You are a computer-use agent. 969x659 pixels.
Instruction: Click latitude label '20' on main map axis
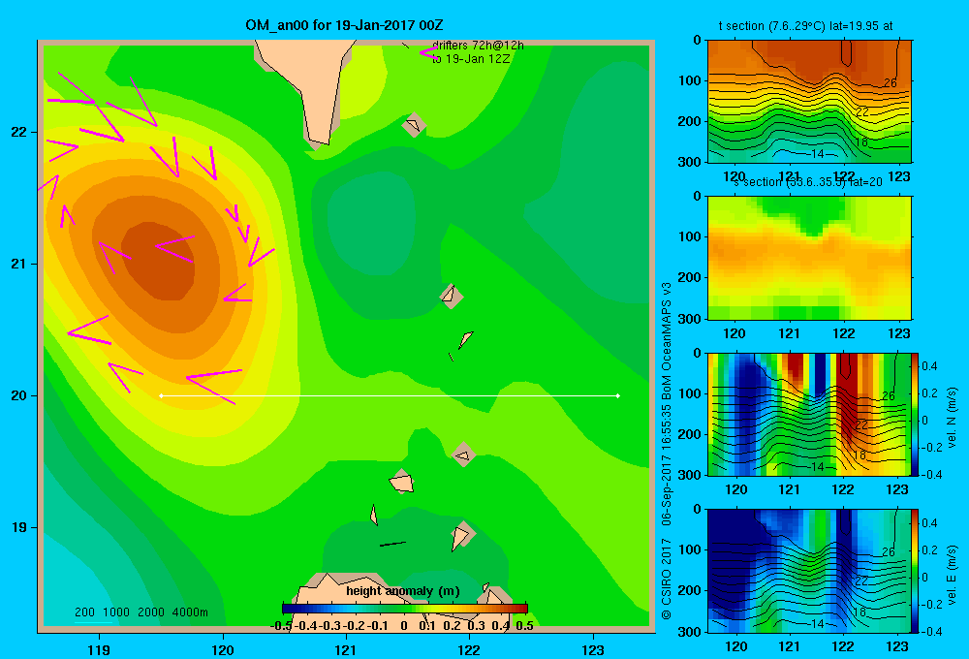(19, 395)
